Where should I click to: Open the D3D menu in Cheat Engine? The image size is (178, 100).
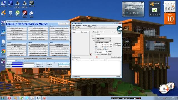click(x=89, y=25)
